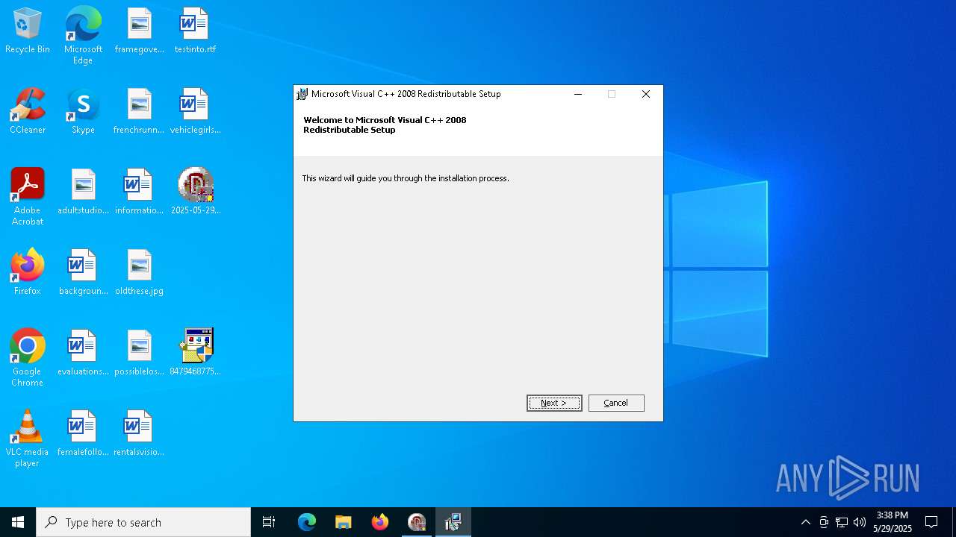Select CCleaner desktop shortcut
This screenshot has width=956, height=537.
(28, 112)
